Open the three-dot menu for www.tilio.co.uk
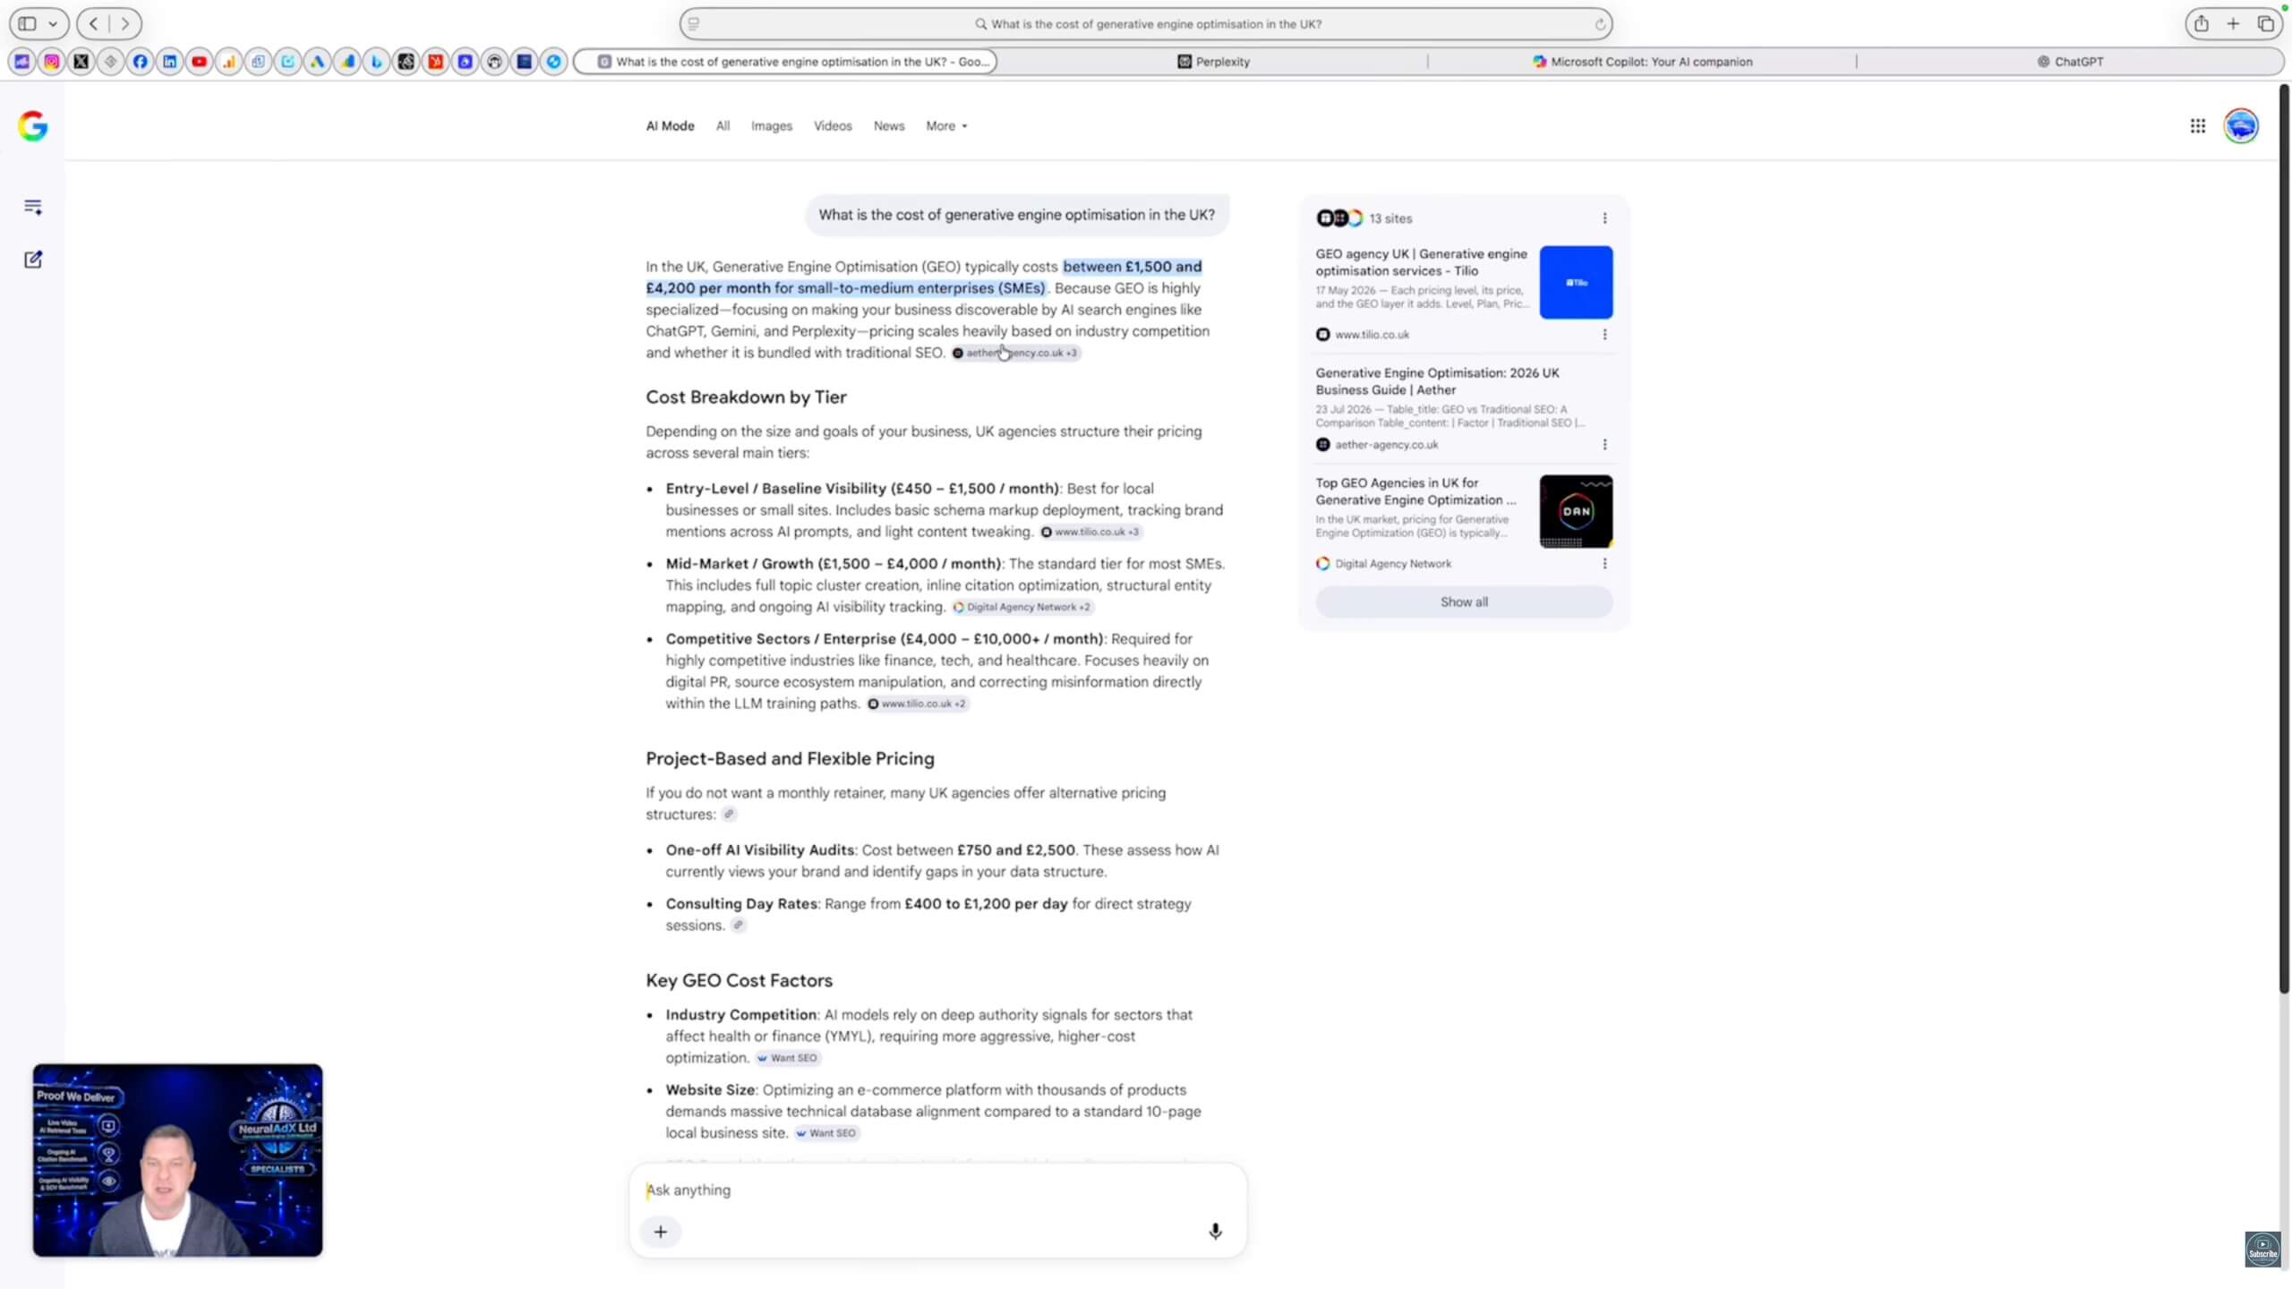The width and height of the screenshot is (2292, 1289). tap(1604, 335)
